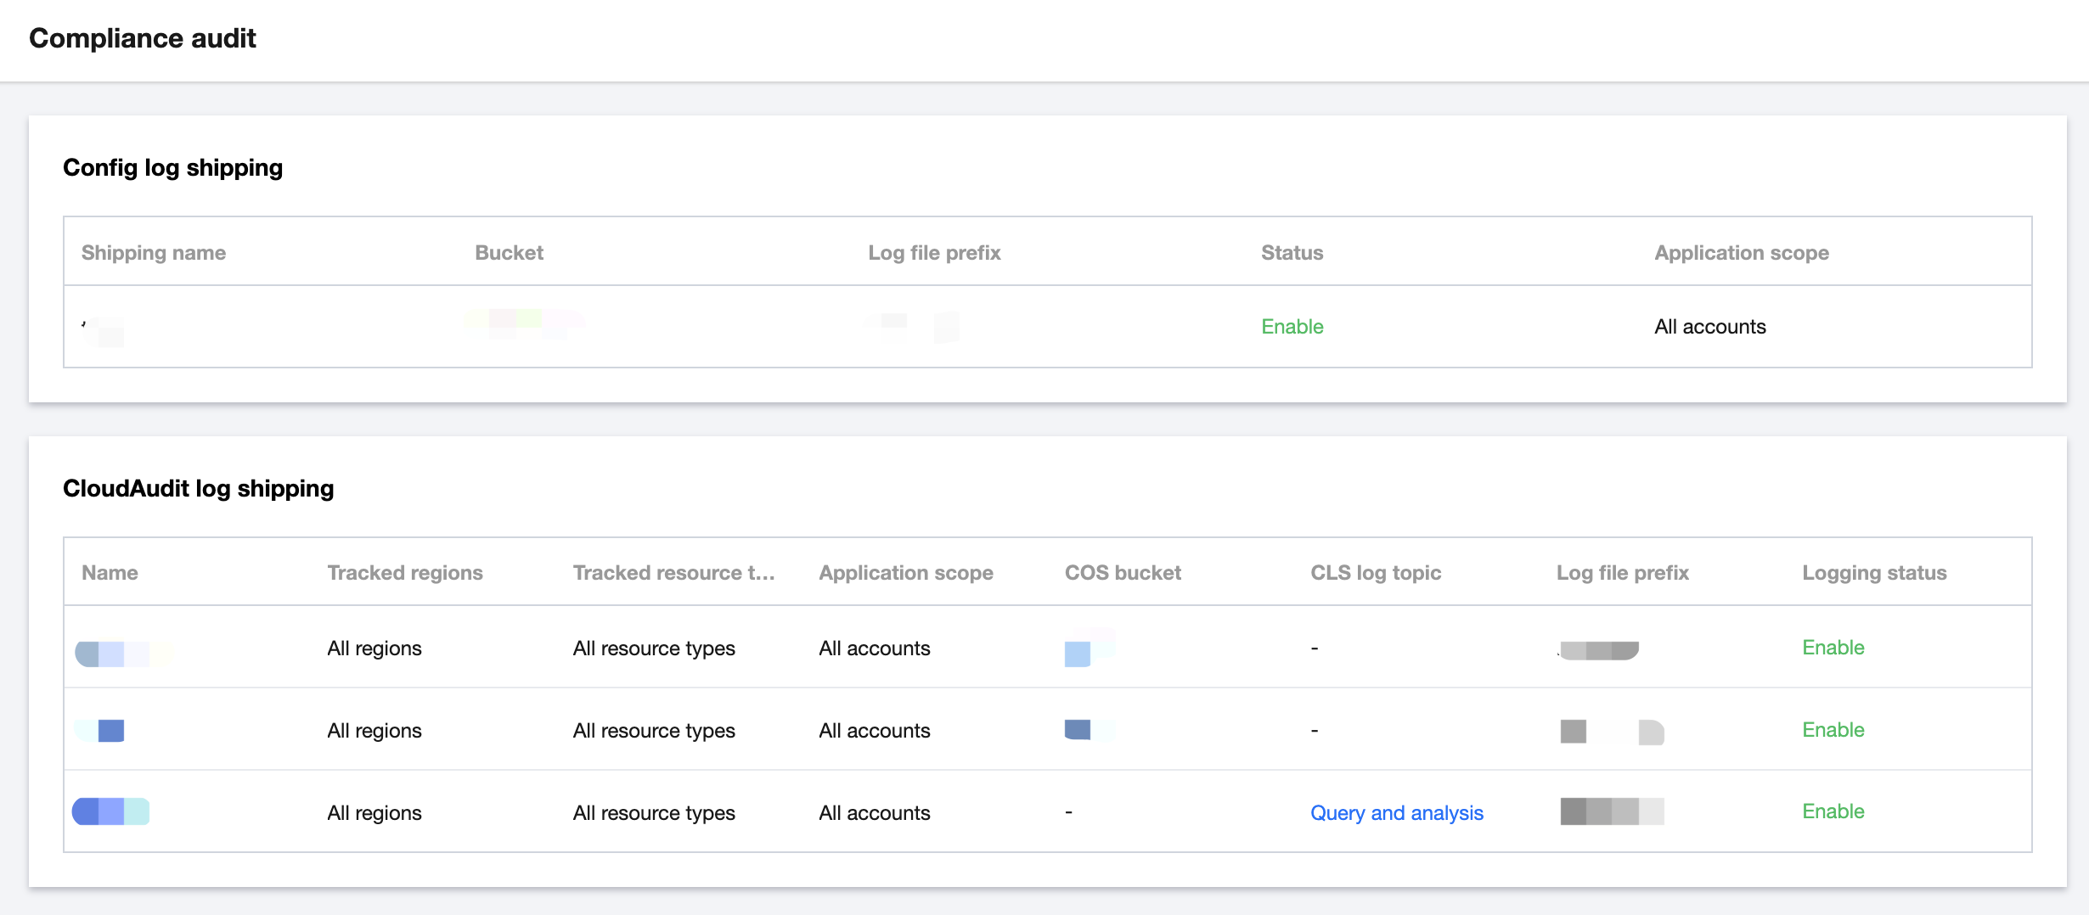Click Application scope header in CloudAudit table
2089x915 pixels.
[x=905, y=573]
